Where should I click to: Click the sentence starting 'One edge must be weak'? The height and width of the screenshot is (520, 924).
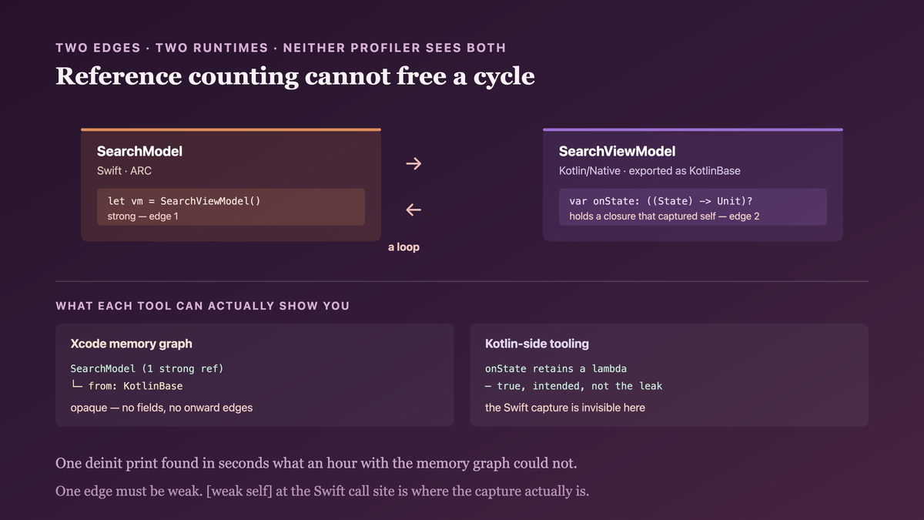click(x=323, y=491)
